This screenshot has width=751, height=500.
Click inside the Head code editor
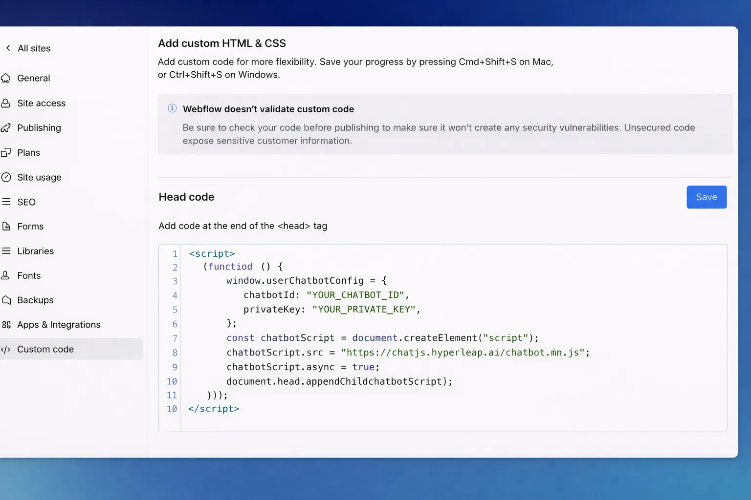click(x=440, y=337)
